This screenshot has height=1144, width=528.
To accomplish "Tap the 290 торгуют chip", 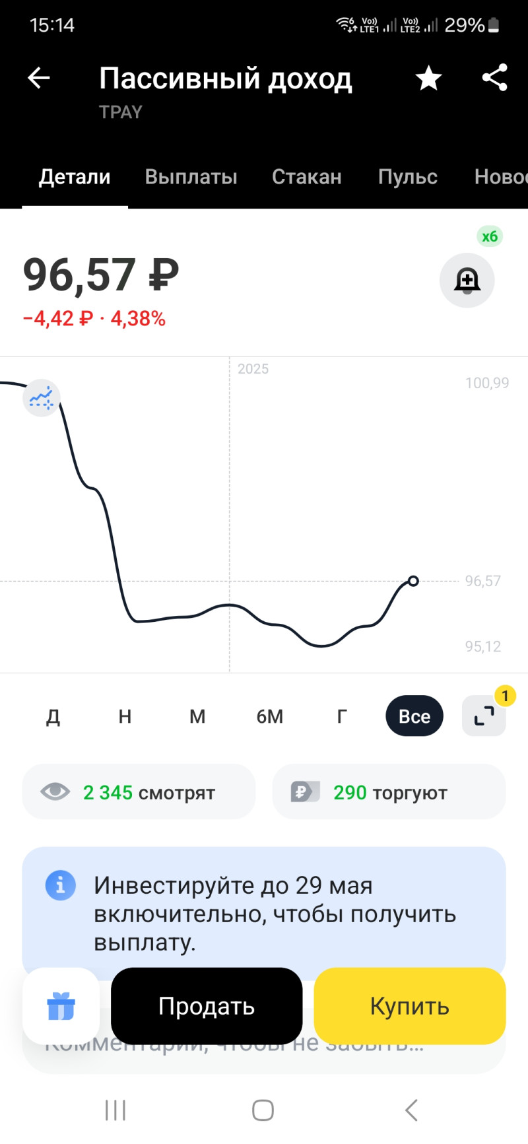I will coord(389,791).
